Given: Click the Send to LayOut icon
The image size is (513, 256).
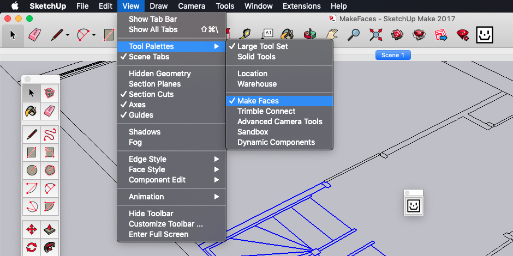Looking at the screenshot, I should pos(441,34).
